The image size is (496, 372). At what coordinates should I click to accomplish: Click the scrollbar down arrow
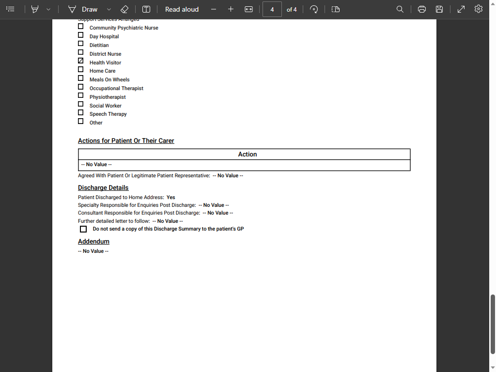(x=493, y=369)
